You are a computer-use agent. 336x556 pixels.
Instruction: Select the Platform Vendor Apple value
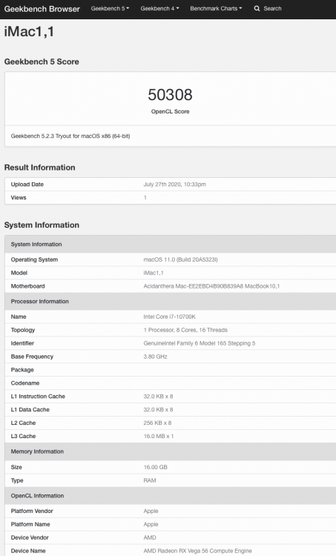click(151, 511)
